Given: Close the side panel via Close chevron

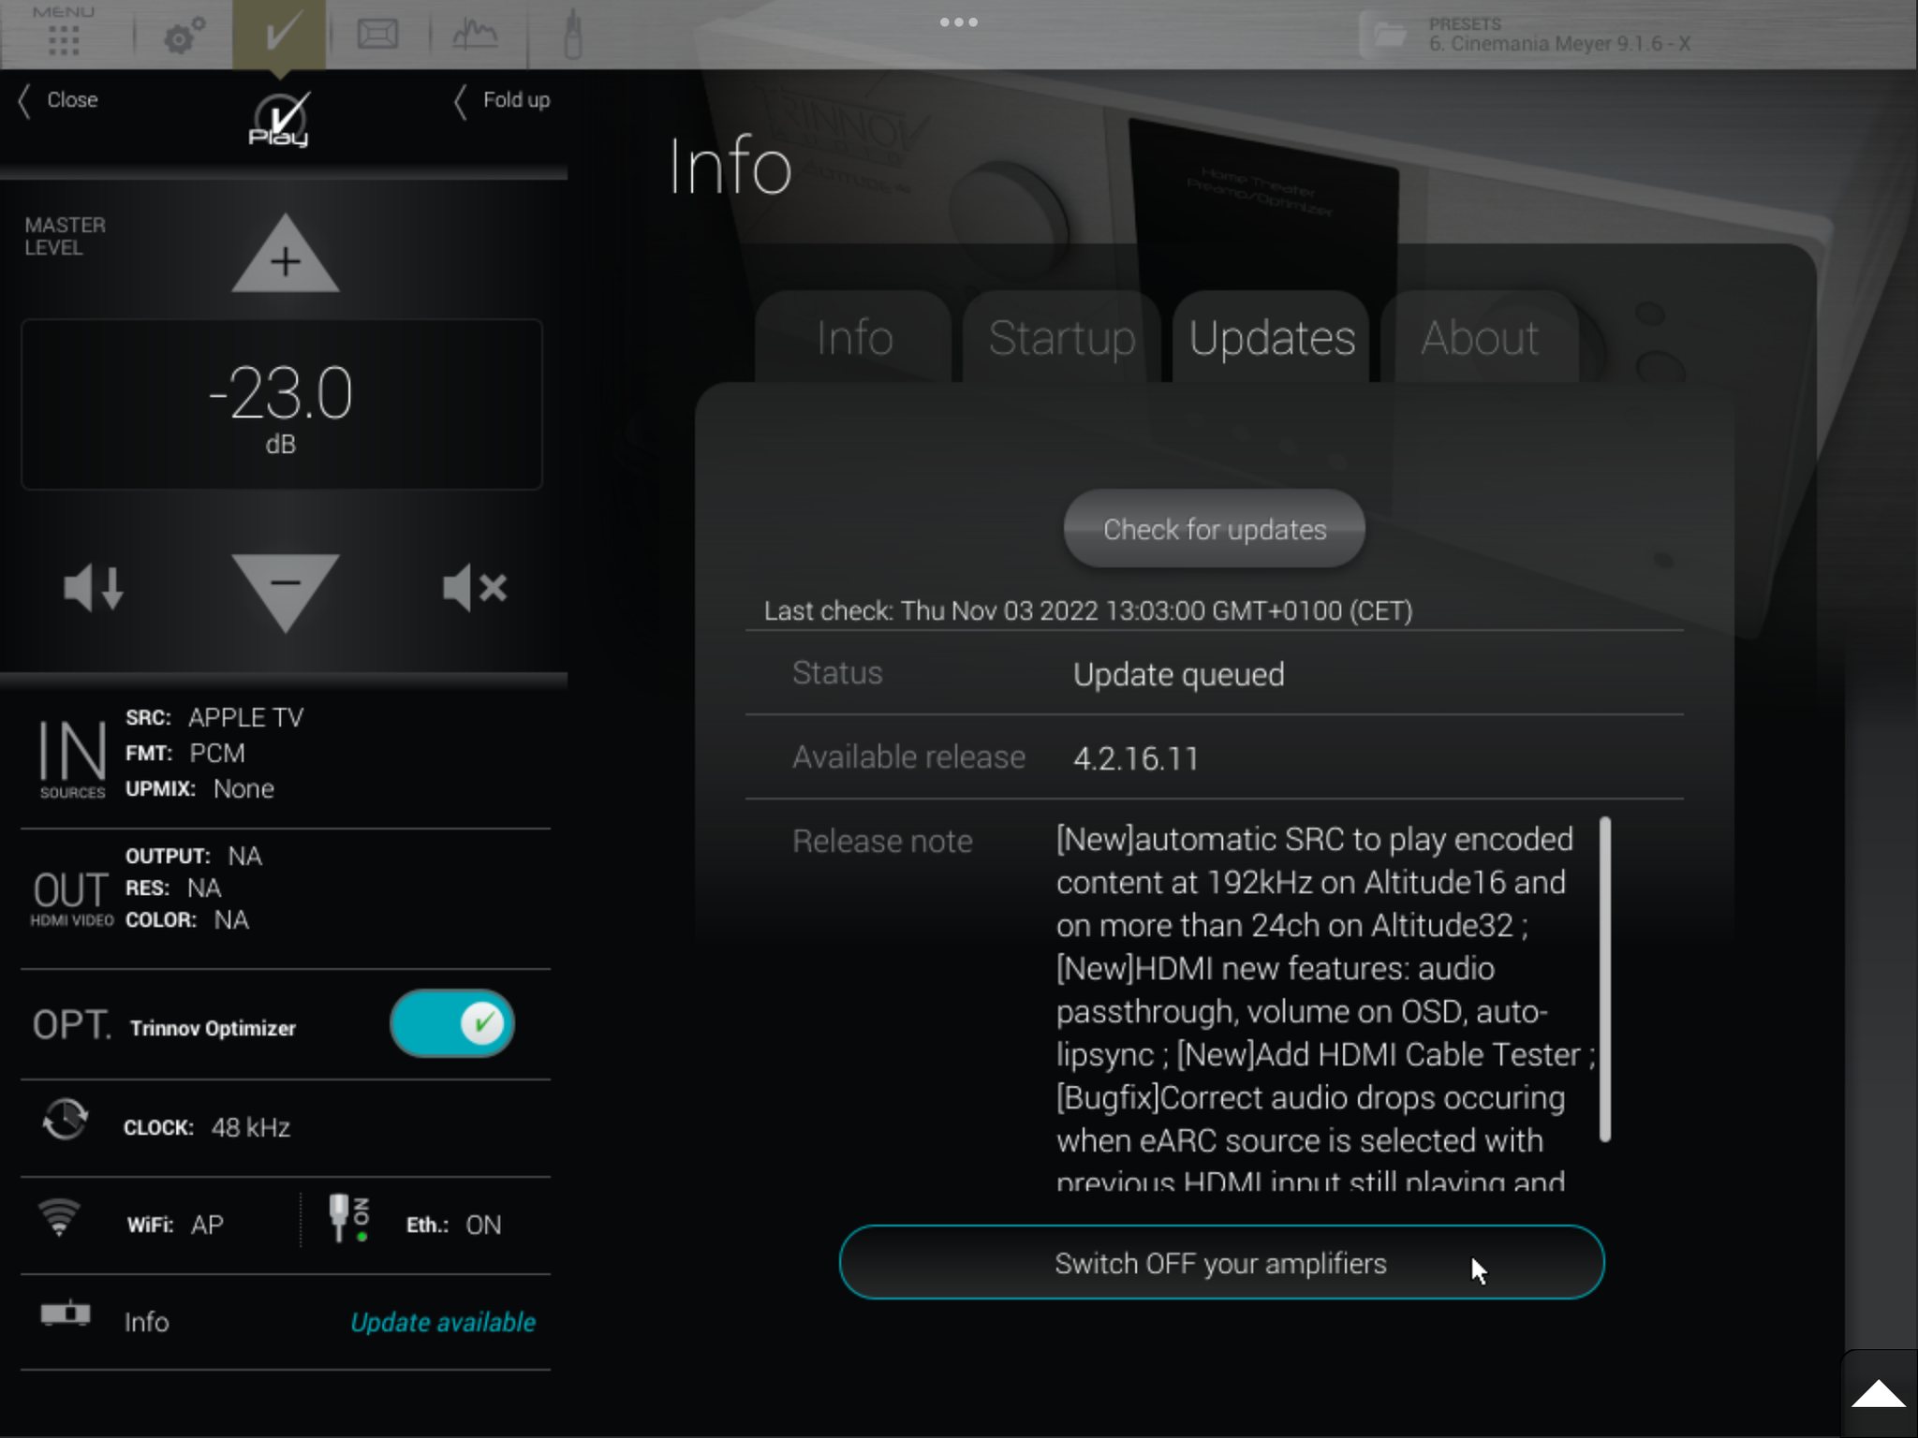Looking at the screenshot, I should pos(58,100).
